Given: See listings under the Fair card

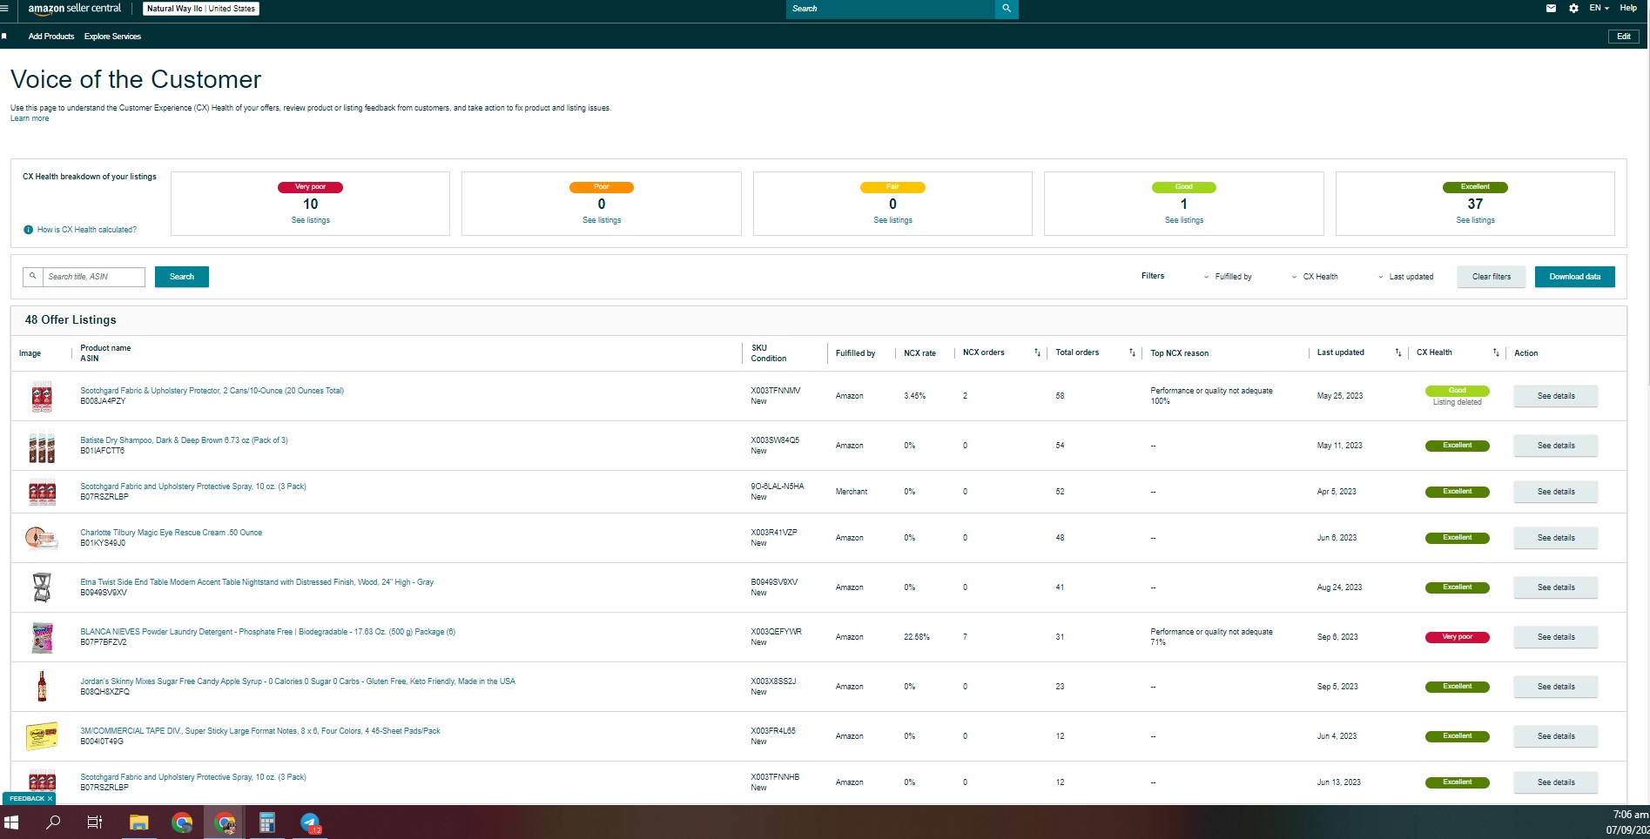Looking at the screenshot, I should (x=893, y=220).
